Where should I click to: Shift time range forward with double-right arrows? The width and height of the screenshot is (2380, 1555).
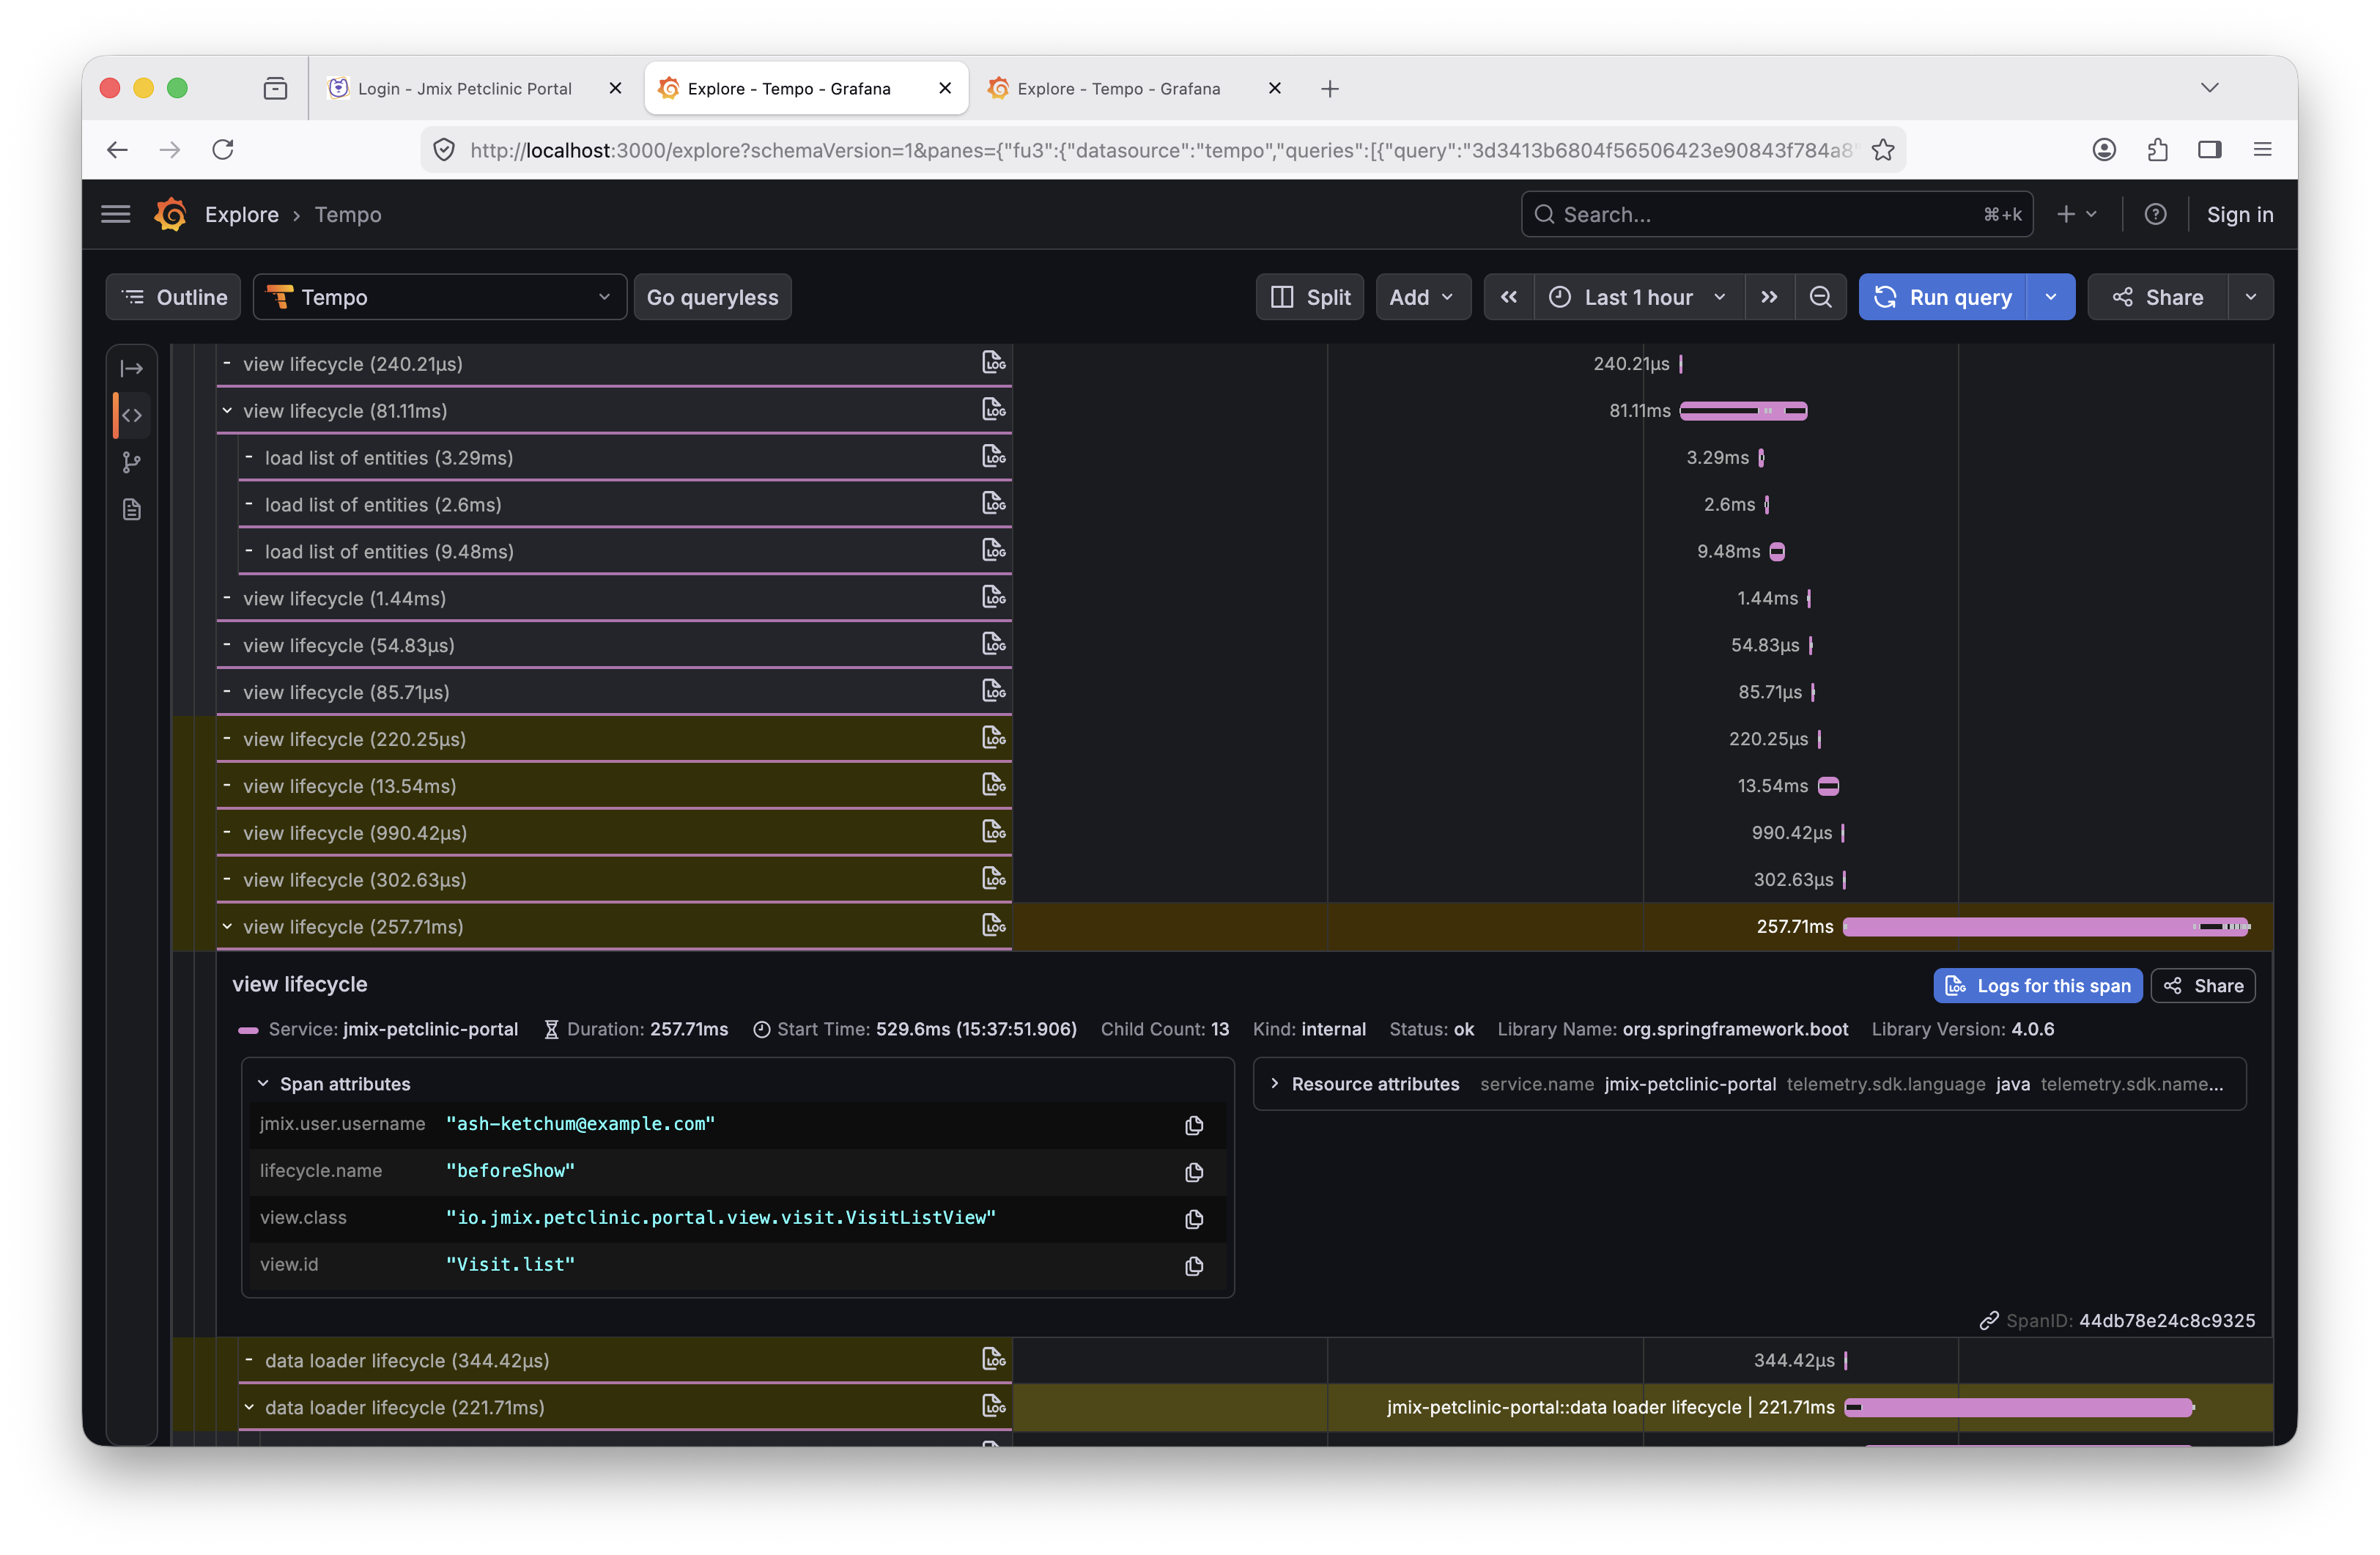click(x=1769, y=297)
